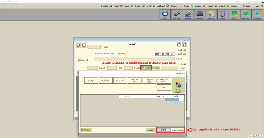Enable the active (مفعل) checkbox
264x138 pixels.
click(87, 60)
